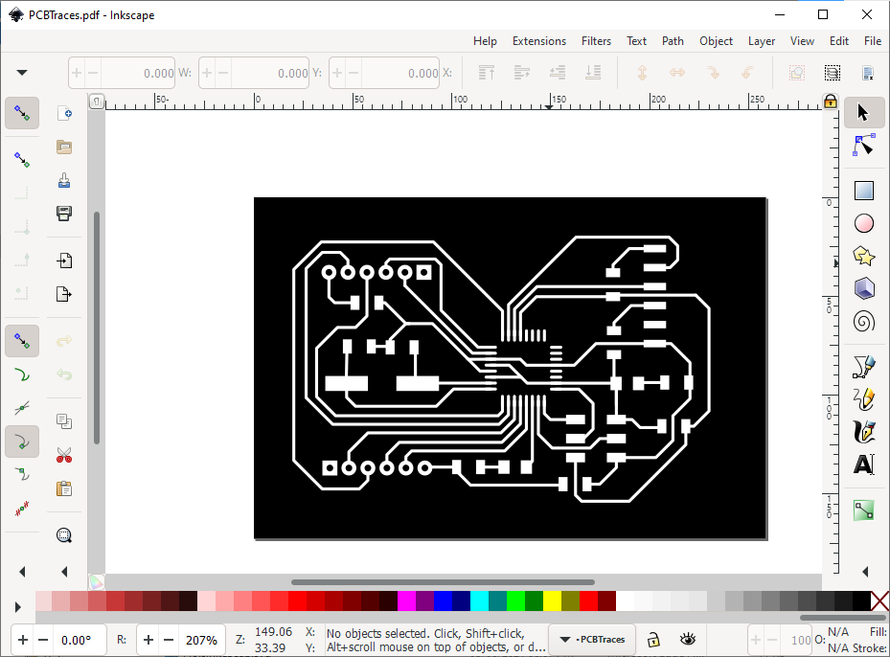Open the File menu
The height and width of the screenshot is (657, 890).
point(873,41)
